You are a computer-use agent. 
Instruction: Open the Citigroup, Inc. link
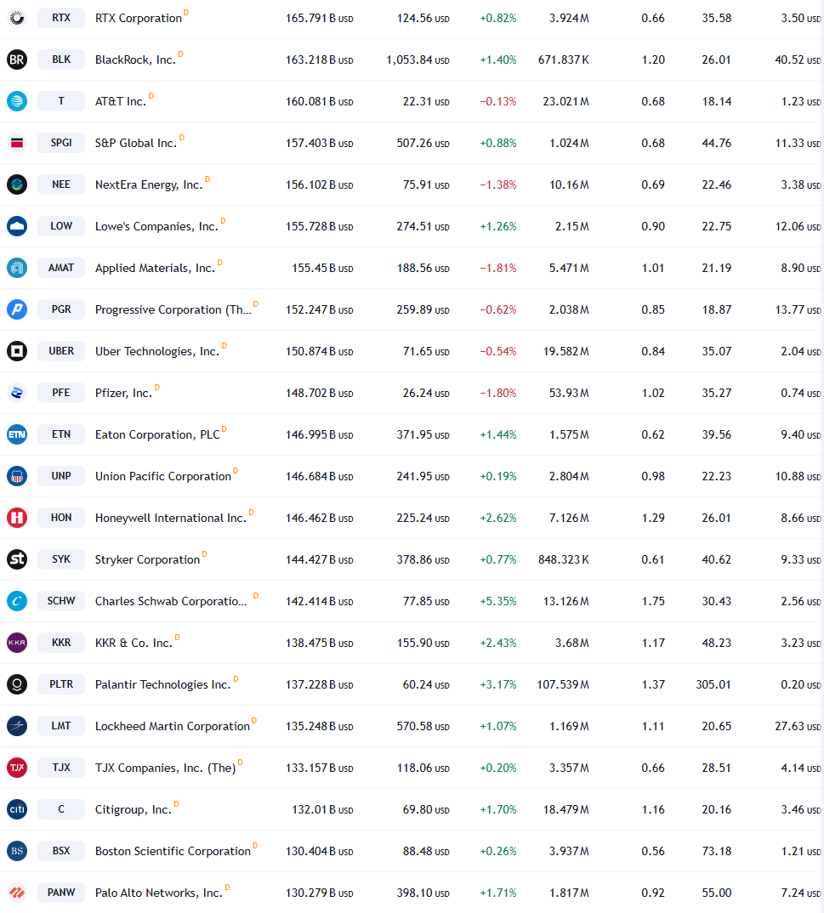point(134,810)
